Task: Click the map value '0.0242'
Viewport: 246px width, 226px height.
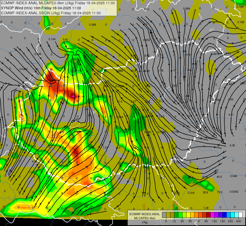Action: point(234,192)
